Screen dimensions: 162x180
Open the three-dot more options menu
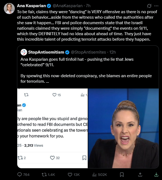156,6
